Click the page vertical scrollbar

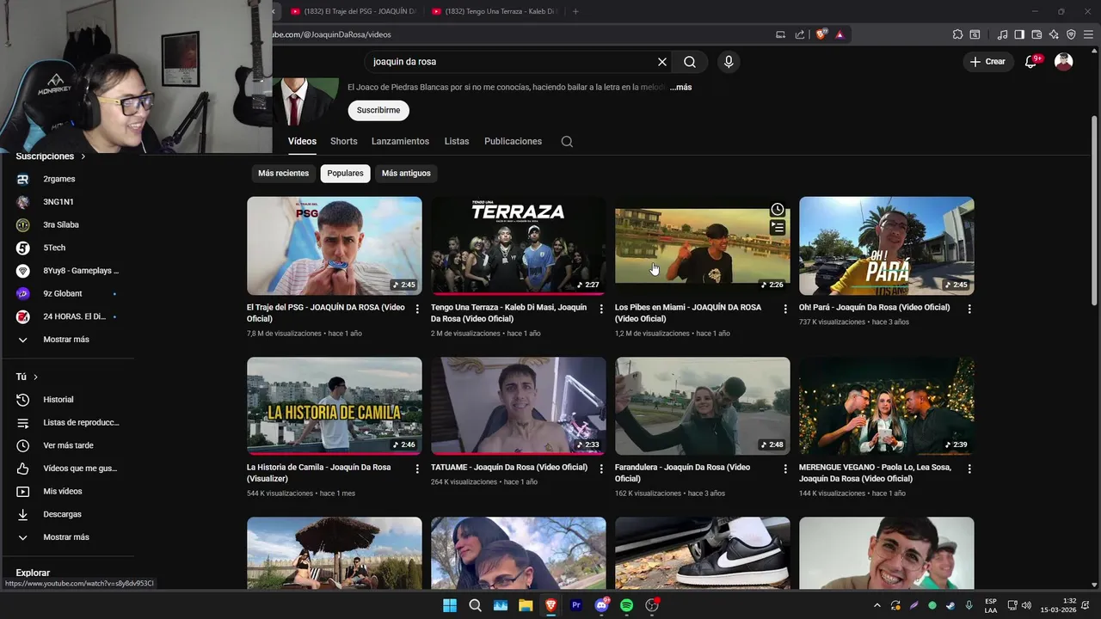(1095, 210)
